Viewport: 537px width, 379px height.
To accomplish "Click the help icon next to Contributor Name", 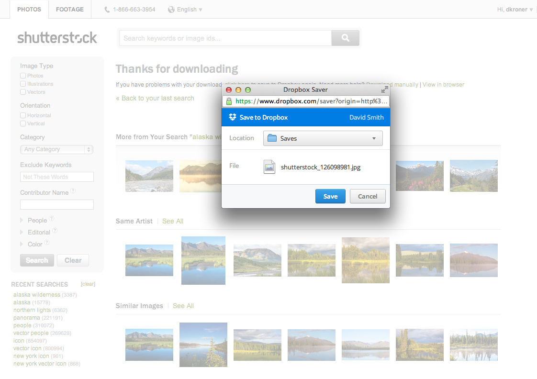I will pyautogui.click(x=73, y=191).
